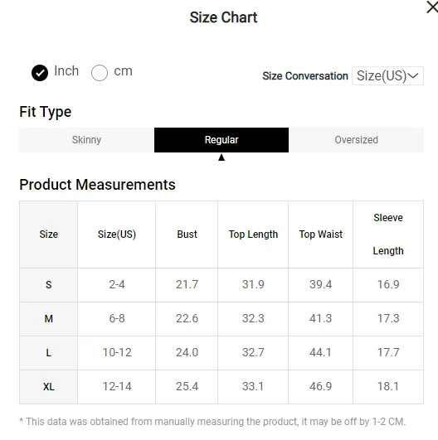Screen dimensions: 438x440
Task: Click the Top Waist value 46.9
Action: 320,386
